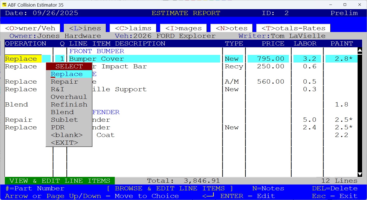Select Sublet operation option
Viewport: 367px width, 200px height.
[64, 120]
